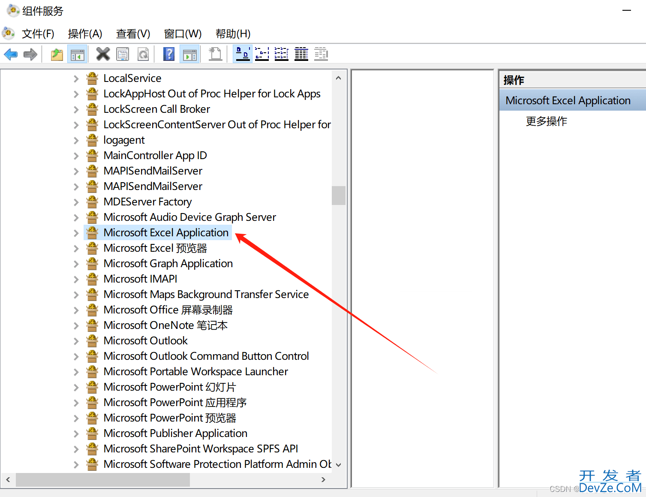This screenshot has height=497, width=646.
Task: Open the 窗口(W) menu
Action: click(x=183, y=34)
